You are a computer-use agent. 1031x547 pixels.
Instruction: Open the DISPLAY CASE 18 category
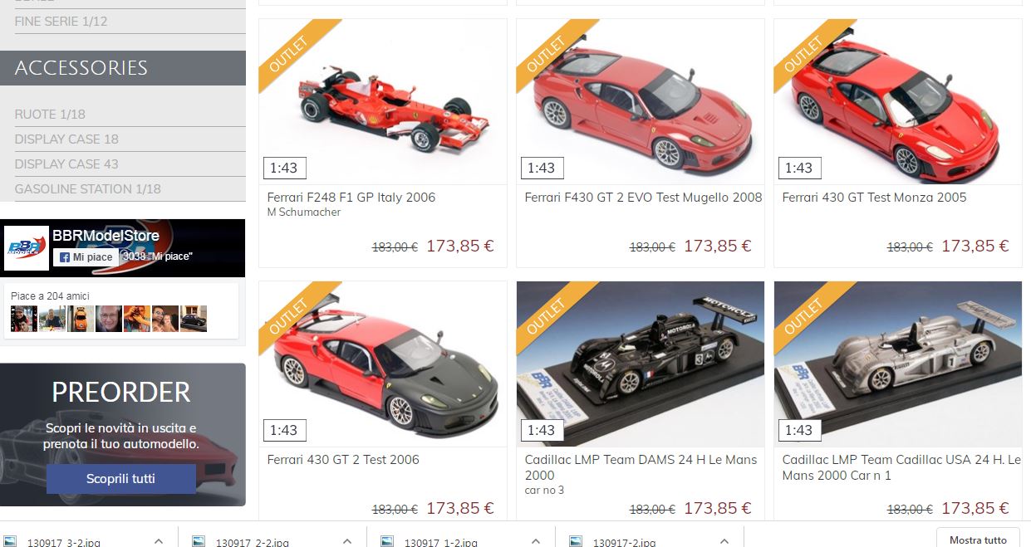click(66, 139)
